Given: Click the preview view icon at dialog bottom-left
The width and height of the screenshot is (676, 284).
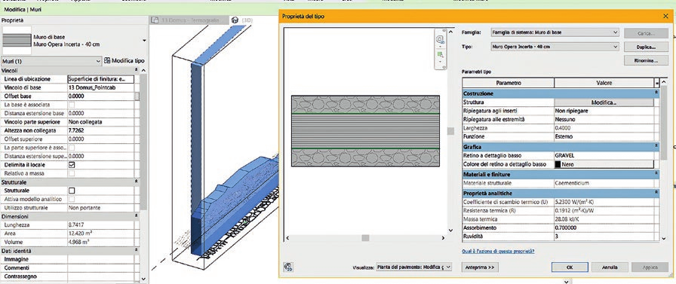Looking at the screenshot, I should point(288,267).
